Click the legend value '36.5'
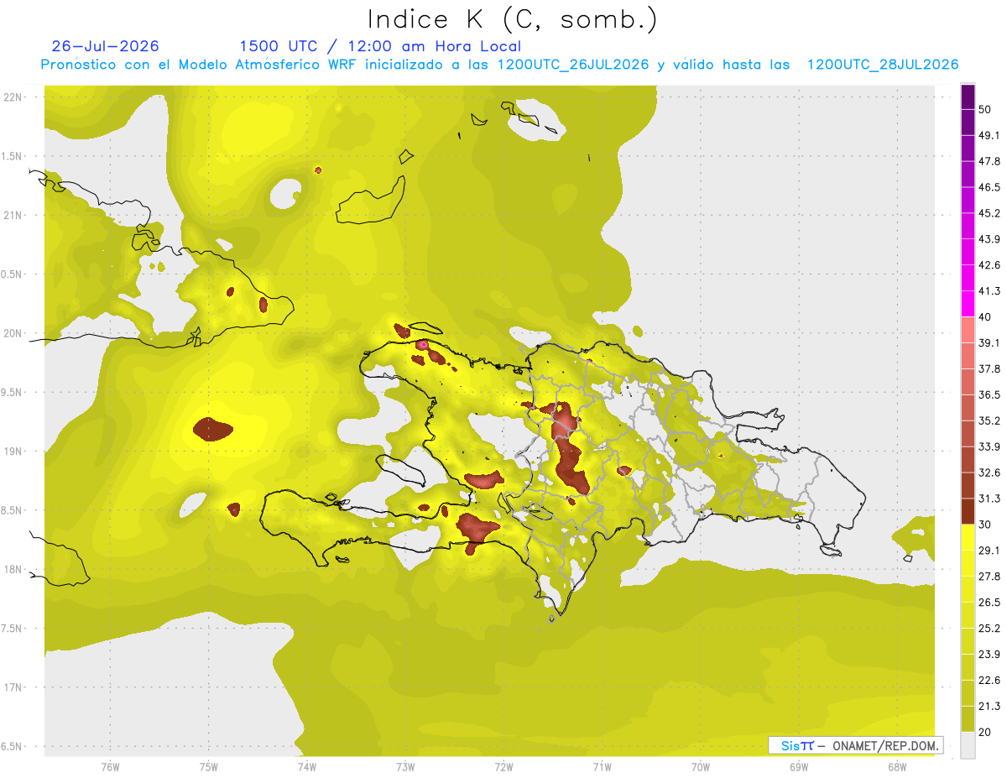This screenshot has width=1007, height=778. point(989,394)
